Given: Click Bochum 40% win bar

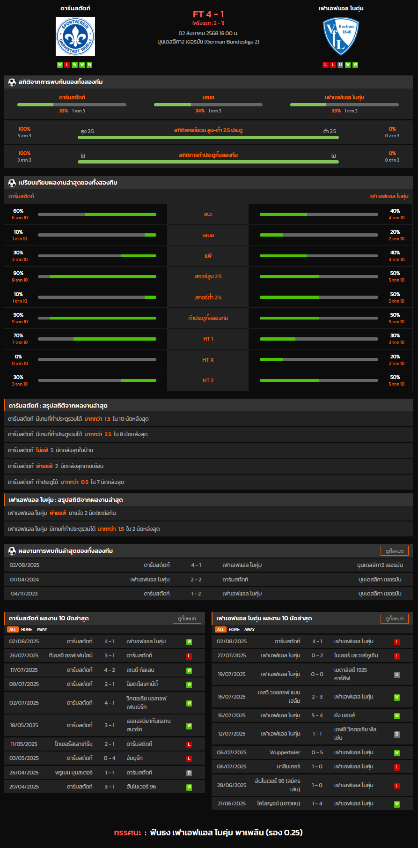Looking at the screenshot, I should pyautogui.click(x=319, y=215).
